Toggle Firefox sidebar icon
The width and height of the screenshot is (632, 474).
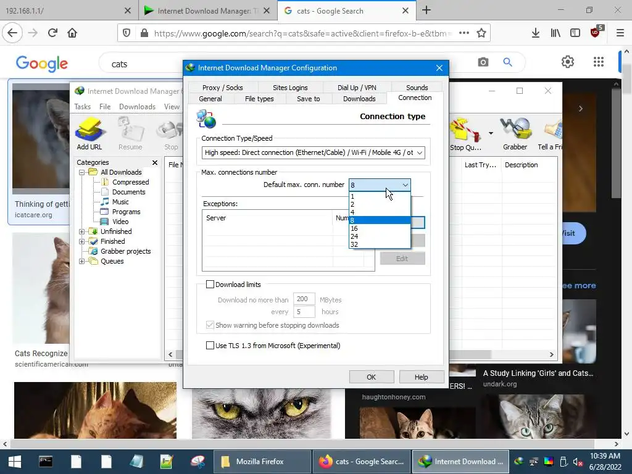pos(575,33)
